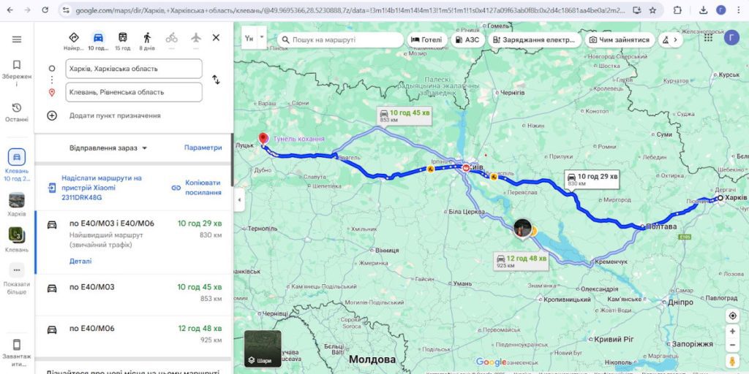
Task: Filter by Чим зайнятися chip
Action: coord(619,40)
